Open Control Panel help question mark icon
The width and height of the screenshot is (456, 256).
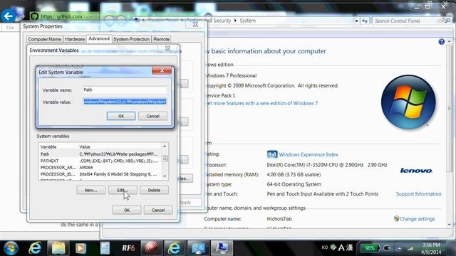[442, 42]
